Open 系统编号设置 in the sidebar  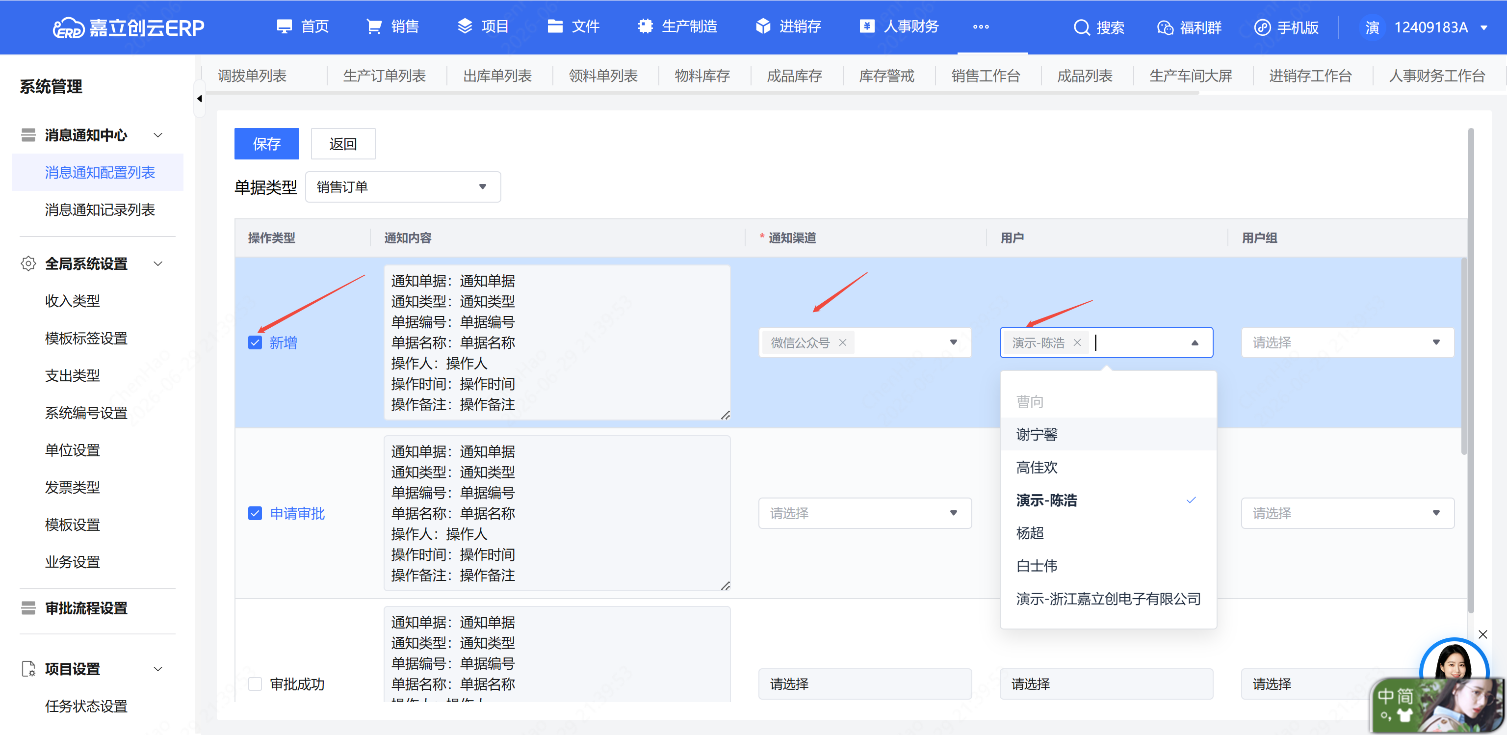coord(86,413)
